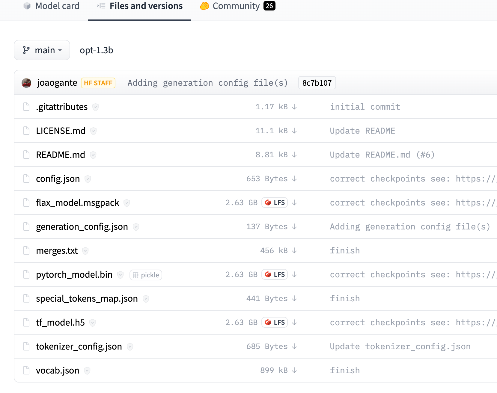Download flax_model.msgpack using its download arrow
The height and width of the screenshot is (393, 497).
coord(295,202)
